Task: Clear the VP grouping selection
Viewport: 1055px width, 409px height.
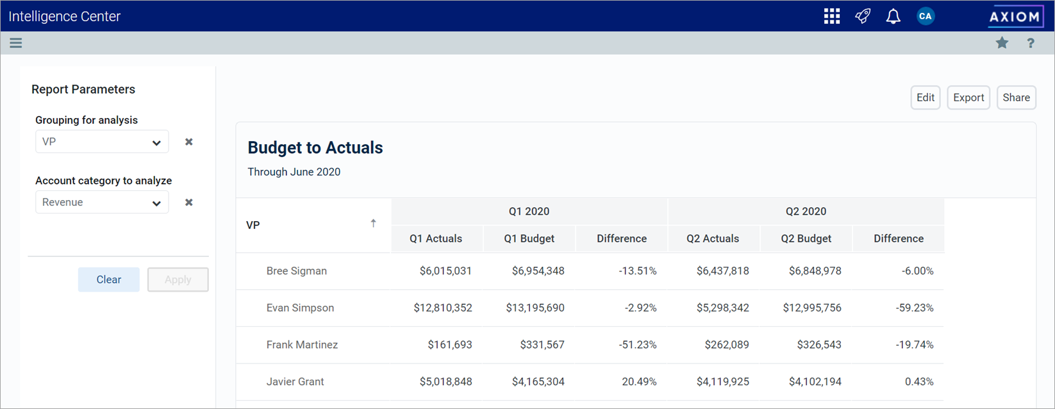Action: 188,142
